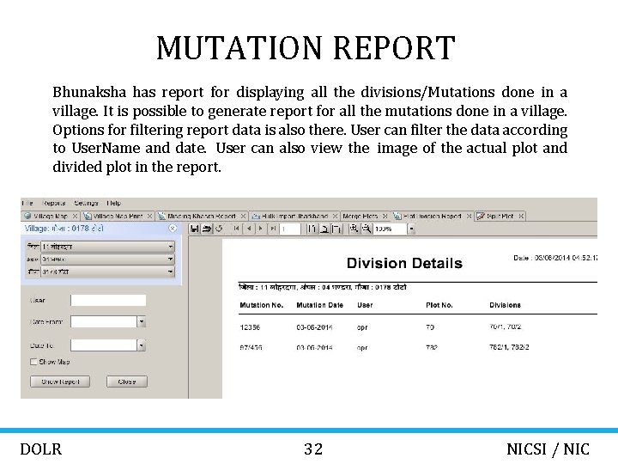Close the Split Plot tab

(521, 217)
